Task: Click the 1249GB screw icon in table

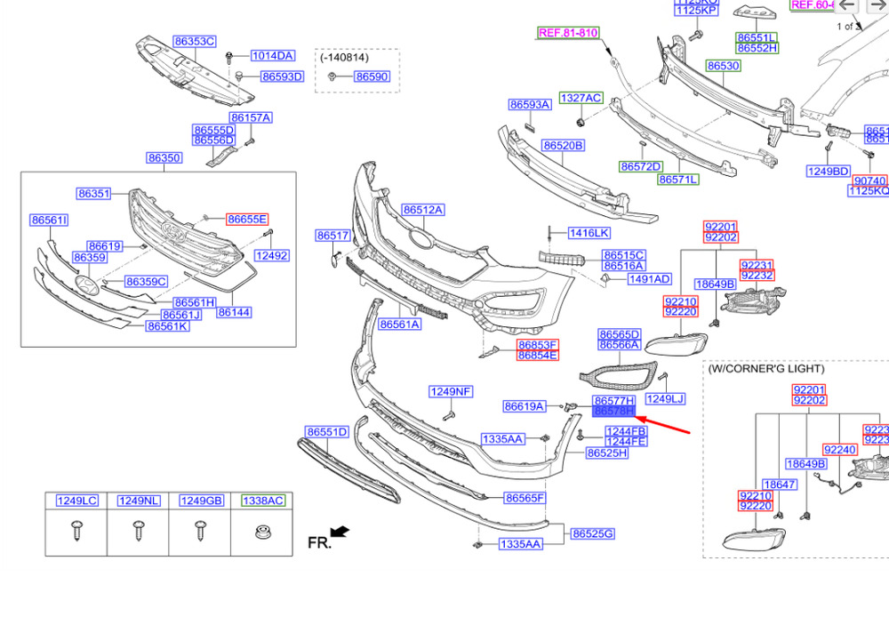Action: pos(199,532)
